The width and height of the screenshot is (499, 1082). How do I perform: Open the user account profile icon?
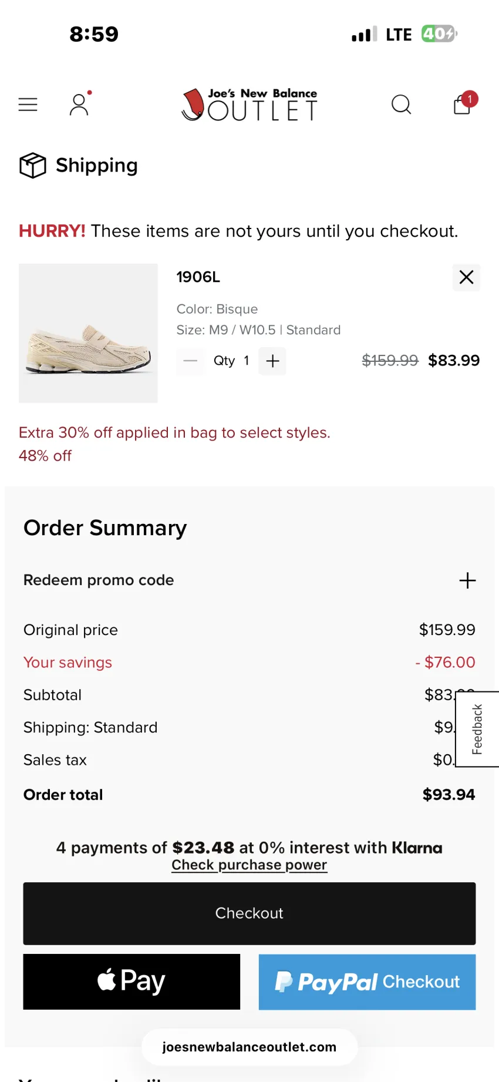(x=79, y=105)
